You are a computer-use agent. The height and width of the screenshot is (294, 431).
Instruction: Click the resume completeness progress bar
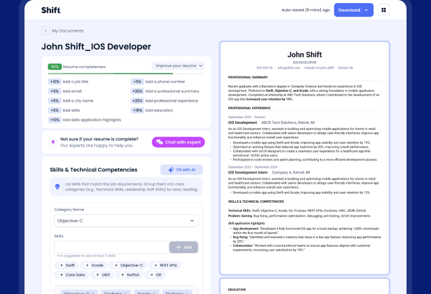click(x=126, y=73)
